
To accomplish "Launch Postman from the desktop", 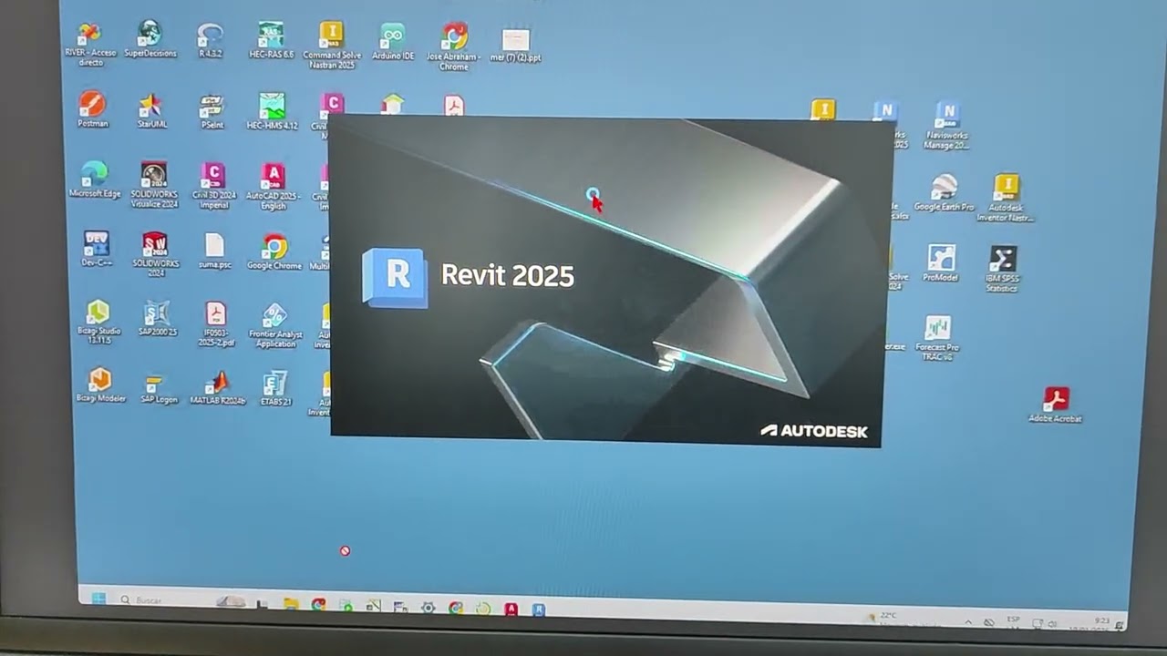I will click(x=92, y=109).
